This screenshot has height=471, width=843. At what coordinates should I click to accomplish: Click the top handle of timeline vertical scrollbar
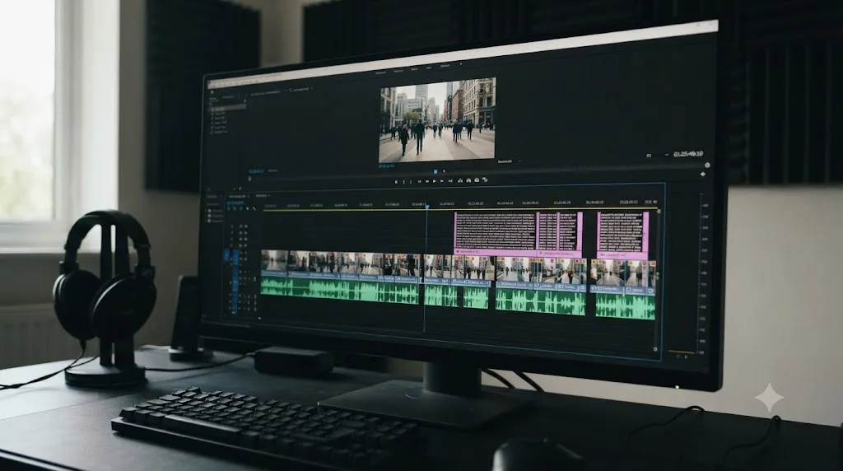tap(659, 212)
